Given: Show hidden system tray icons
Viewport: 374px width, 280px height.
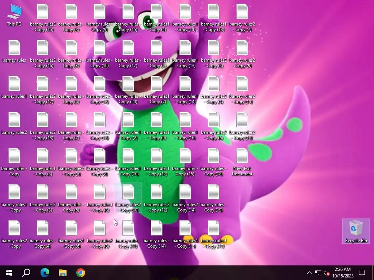Looking at the screenshot, I should point(309,273).
